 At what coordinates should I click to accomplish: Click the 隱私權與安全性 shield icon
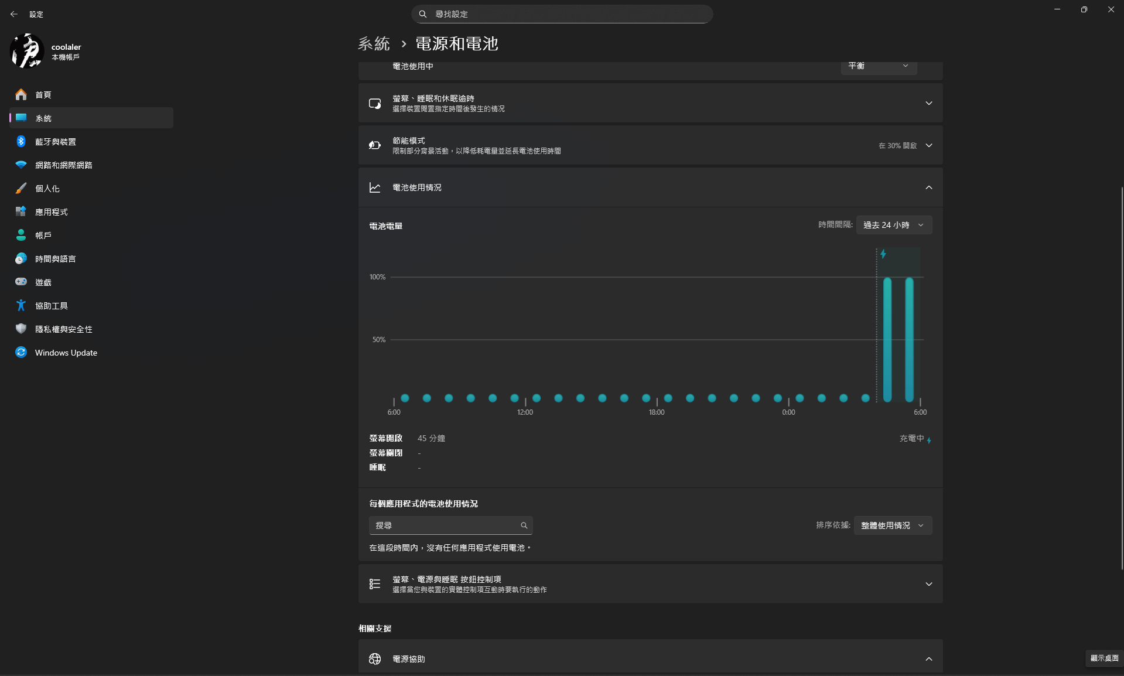[x=21, y=329]
